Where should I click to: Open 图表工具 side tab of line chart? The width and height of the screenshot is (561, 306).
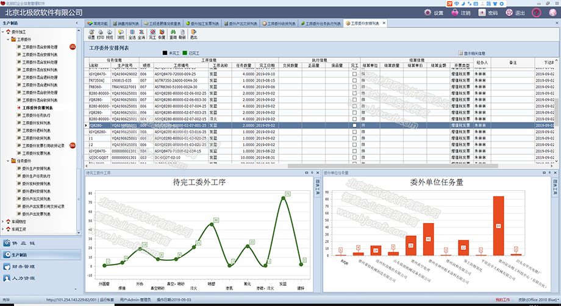click(317, 187)
